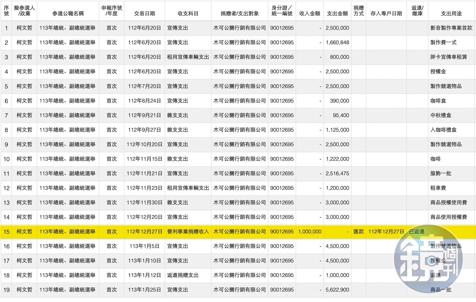Select the cell 已返還

point(417,232)
